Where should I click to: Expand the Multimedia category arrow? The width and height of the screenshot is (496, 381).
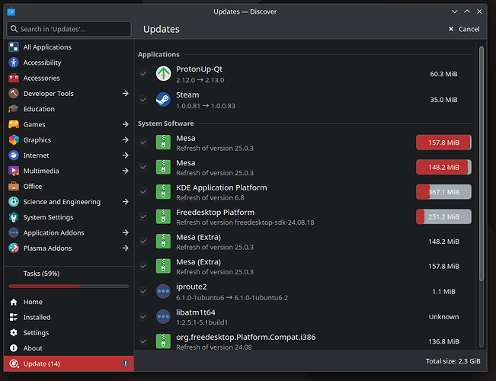(125, 171)
